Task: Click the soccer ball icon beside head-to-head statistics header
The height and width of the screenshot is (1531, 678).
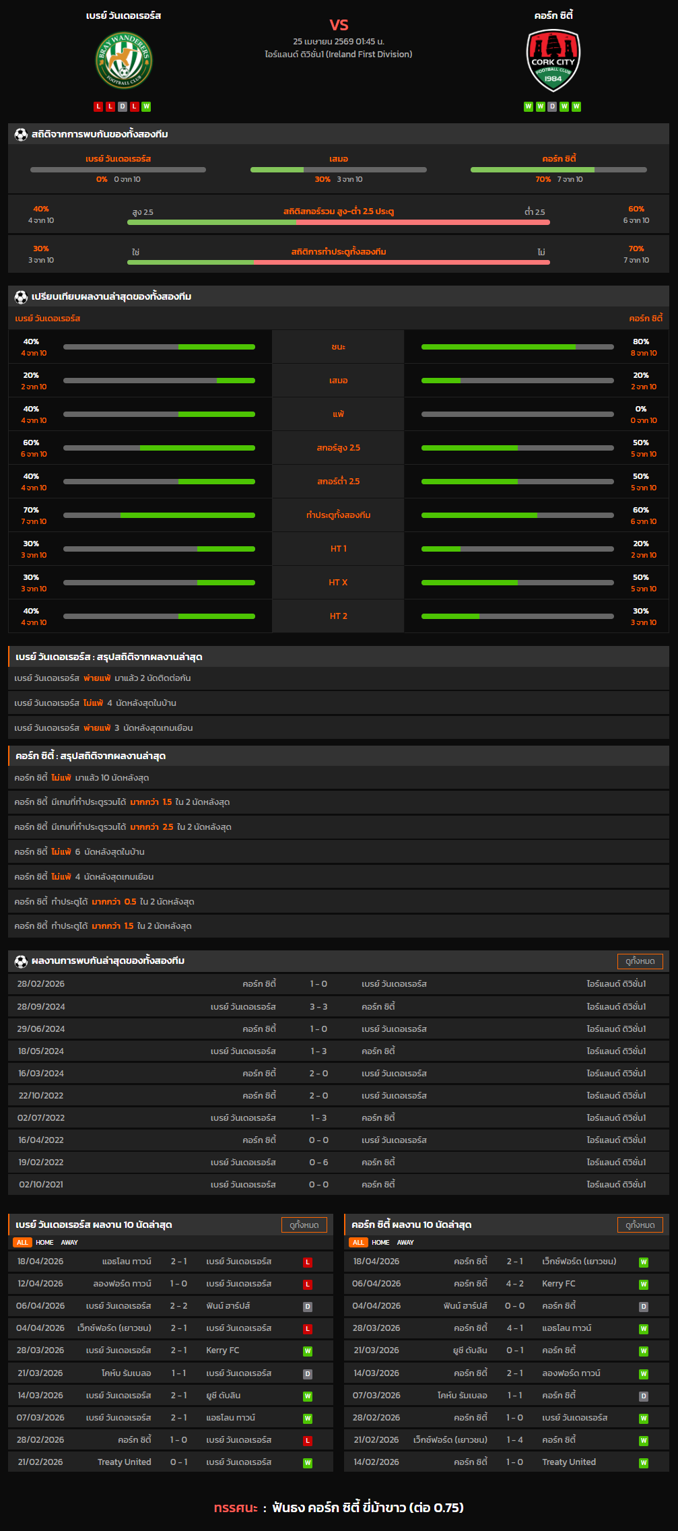Action: click(x=21, y=135)
